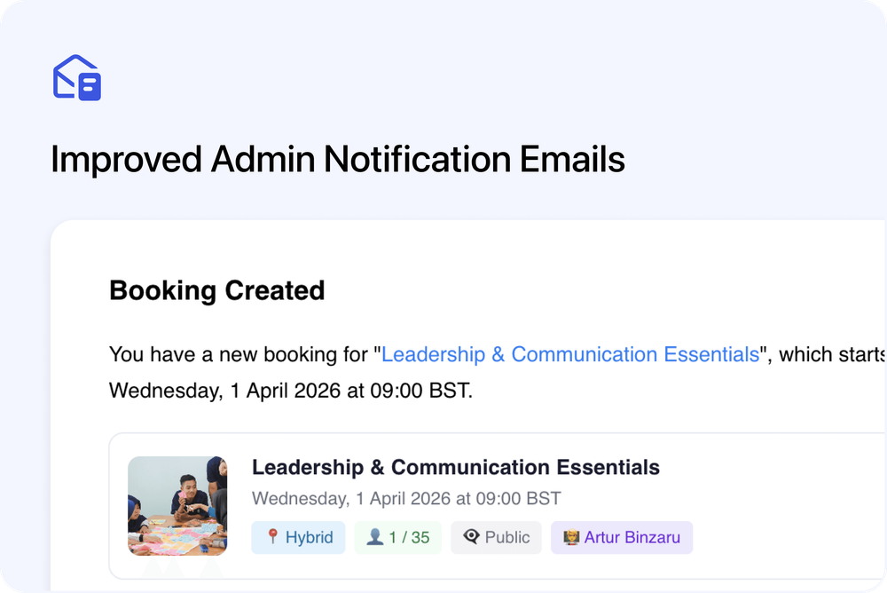
Task: Click the event title inside the booking card
Action: click(x=456, y=467)
